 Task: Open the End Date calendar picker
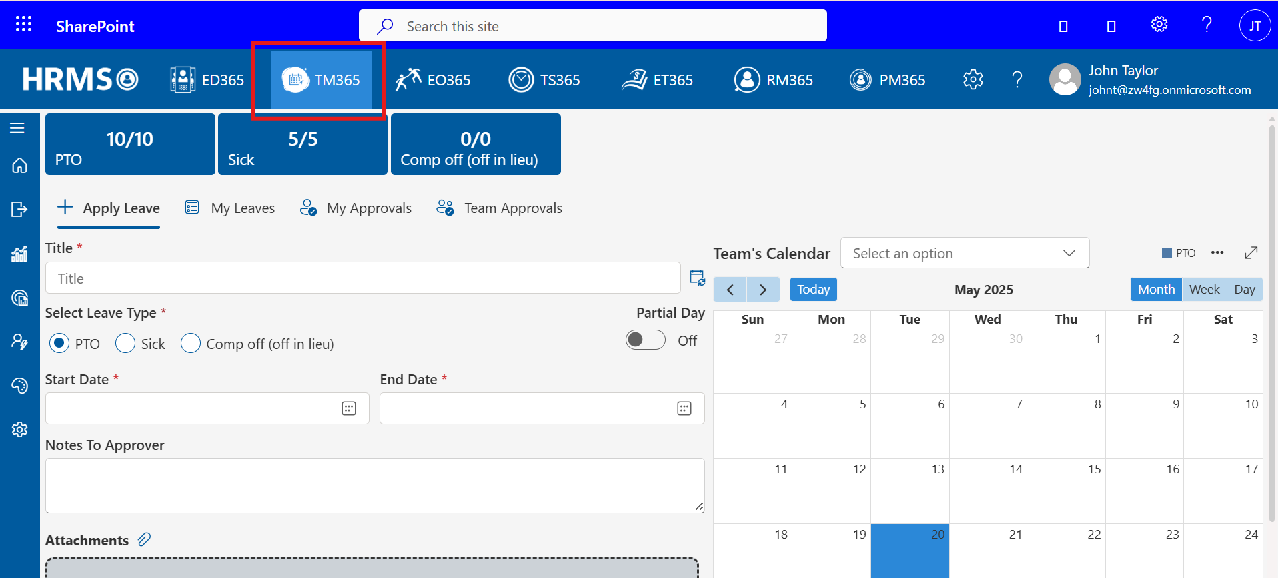tap(684, 408)
